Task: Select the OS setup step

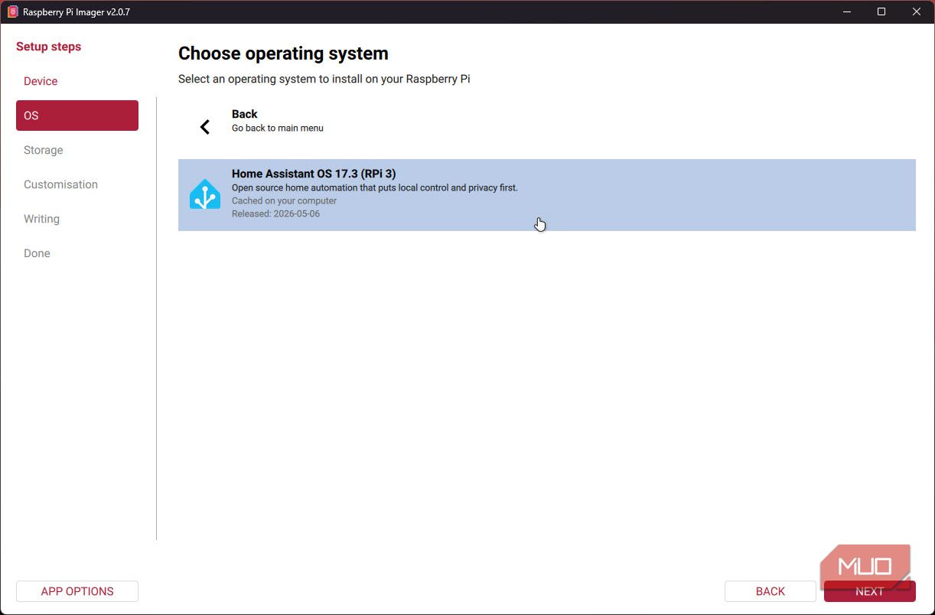Action: 77,116
